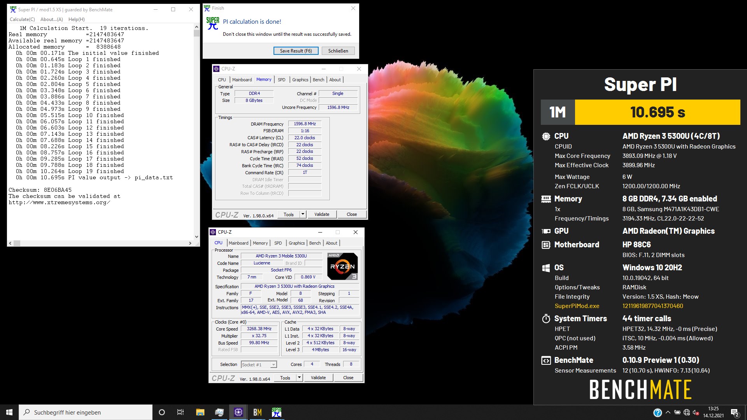
Task: Open the Memory tab in lower CPU-Z window
Action: [x=260, y=243]
